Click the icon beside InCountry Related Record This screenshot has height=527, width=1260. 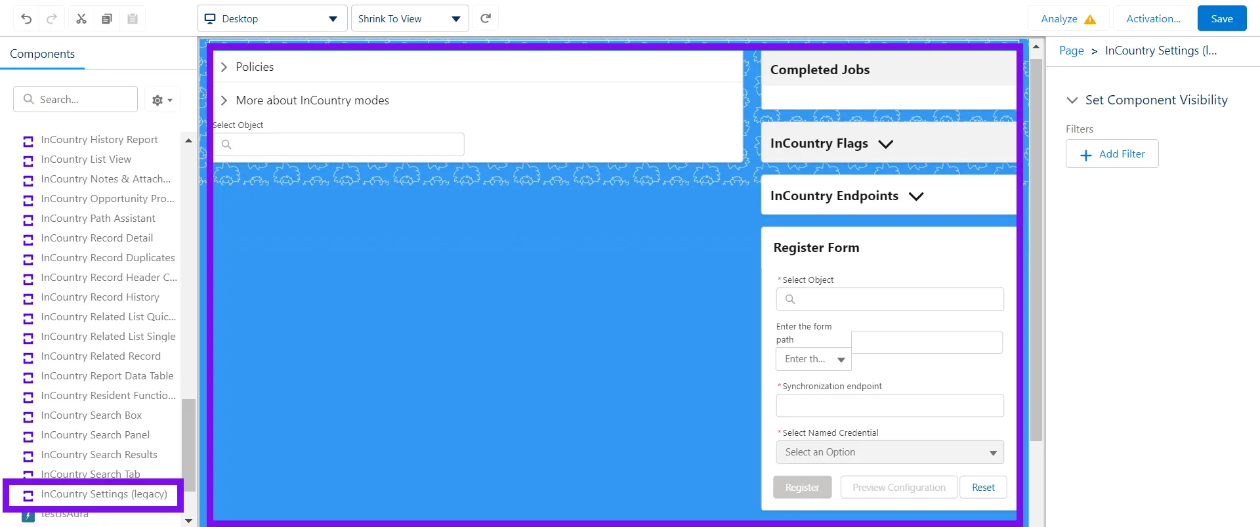pyautogui.click(x=28, y=357)
